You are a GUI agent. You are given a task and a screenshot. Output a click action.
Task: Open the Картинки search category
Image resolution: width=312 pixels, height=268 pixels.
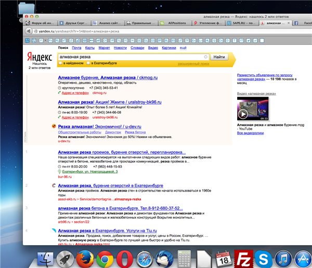click(x=169, y=48)
